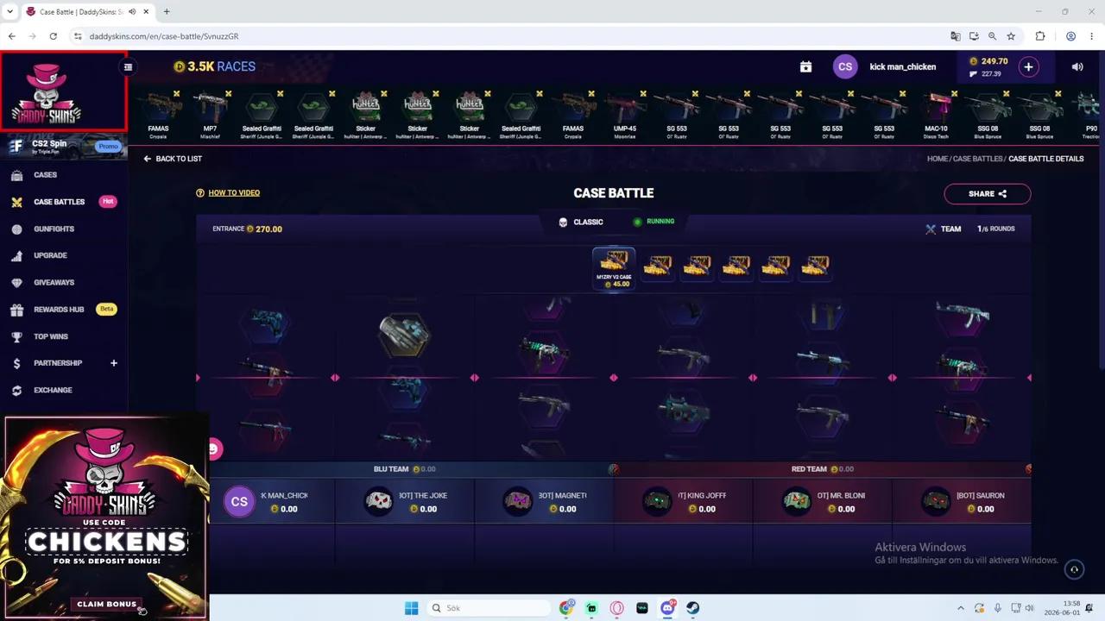Screen dimensions: 1105x621
Task: Open the support headset icon
Action: point(1075,569)
